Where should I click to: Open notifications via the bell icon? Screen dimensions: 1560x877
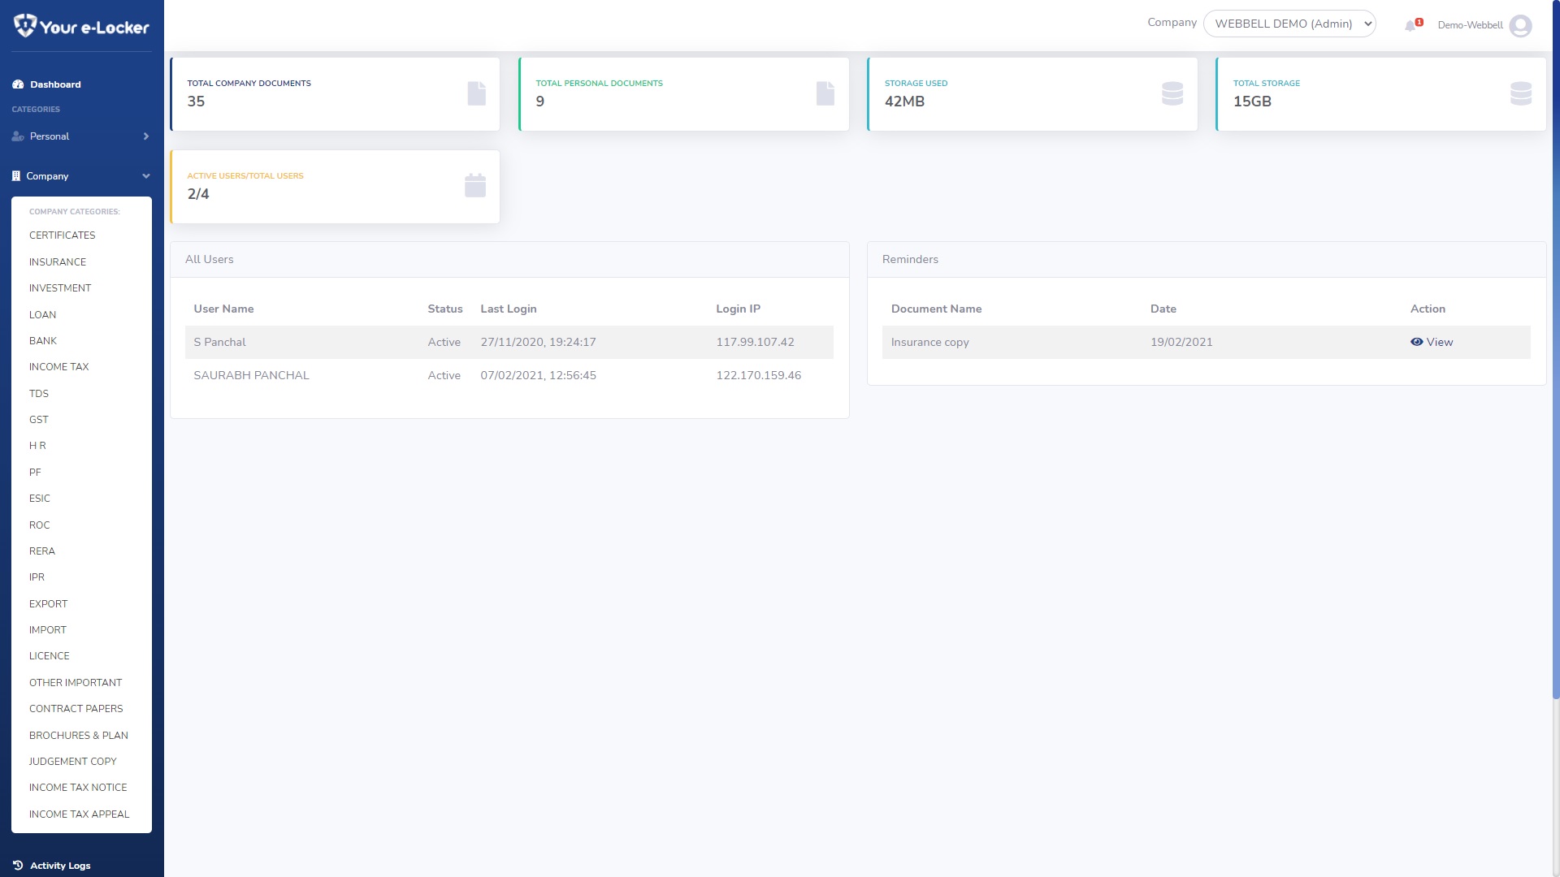[x=1411, y=26]
